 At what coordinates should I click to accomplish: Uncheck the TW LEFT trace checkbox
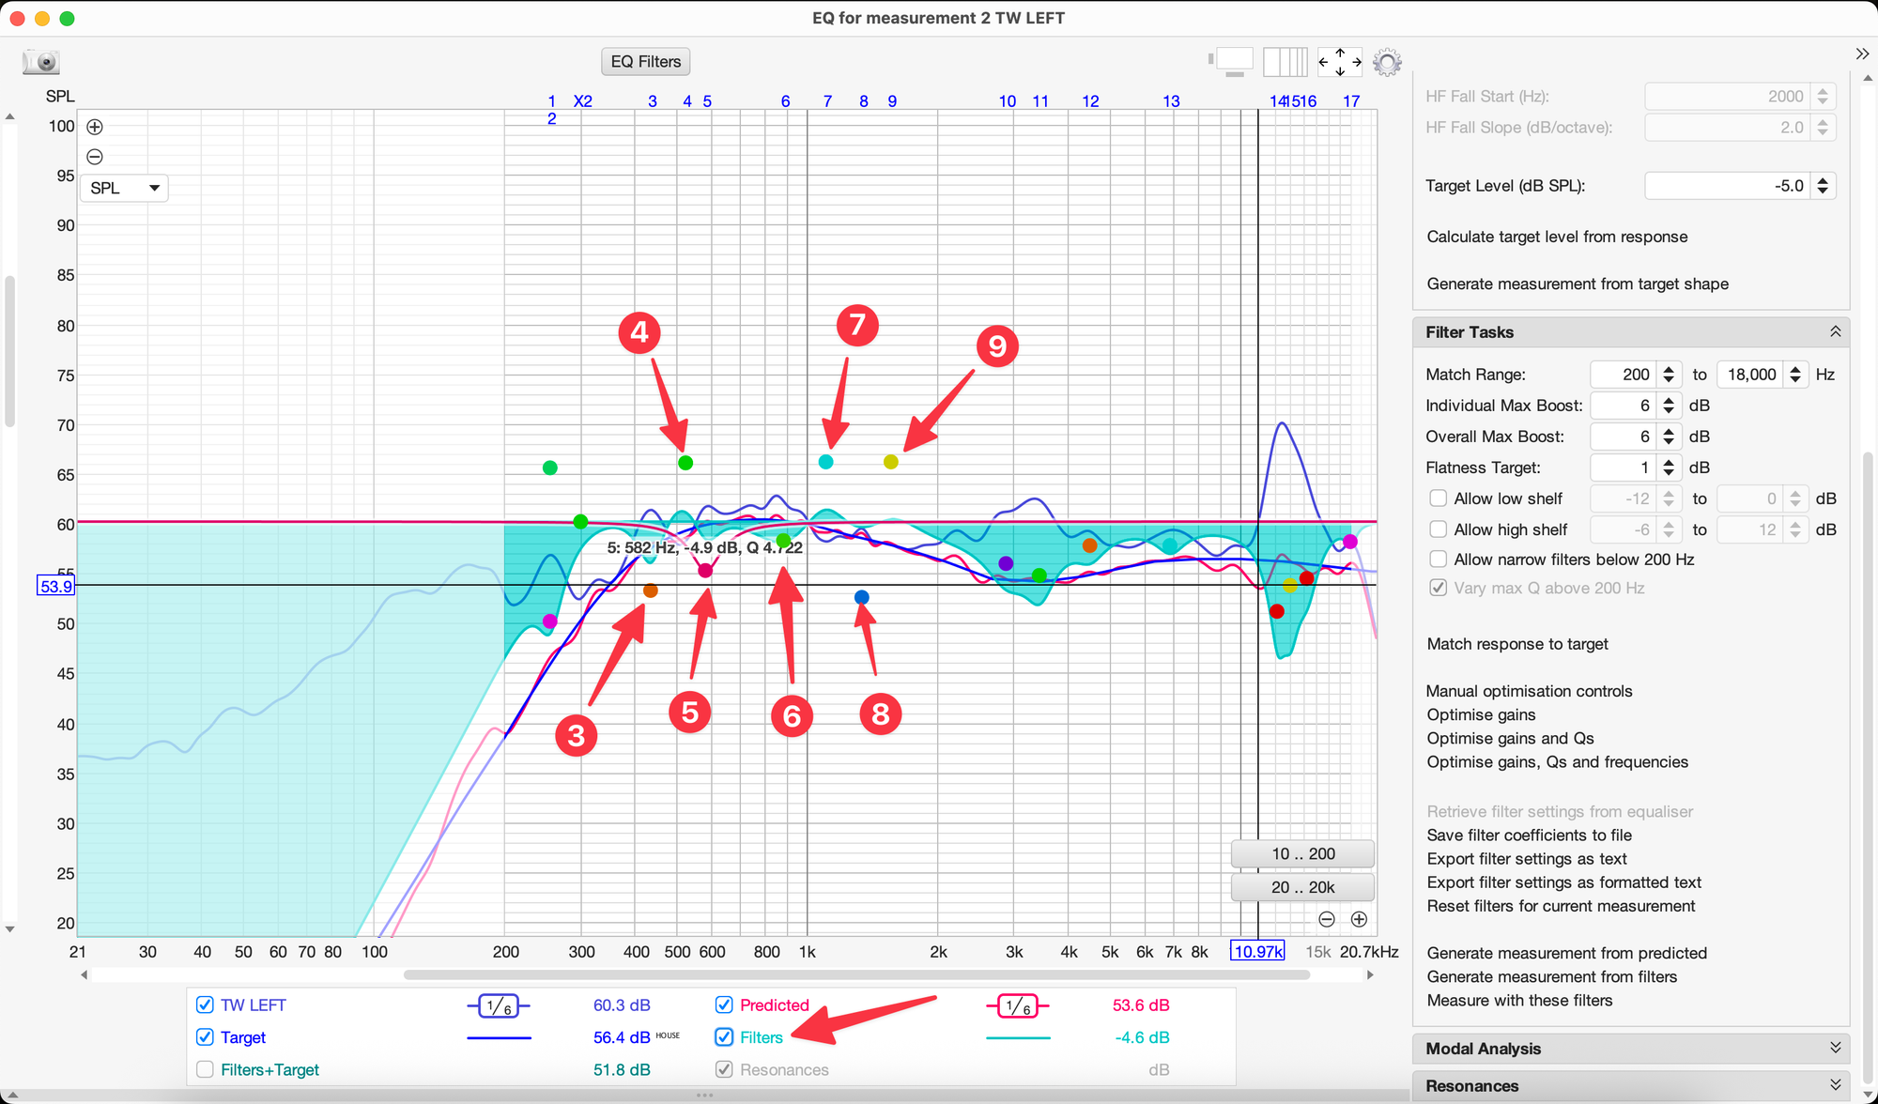click(205, 1004)
